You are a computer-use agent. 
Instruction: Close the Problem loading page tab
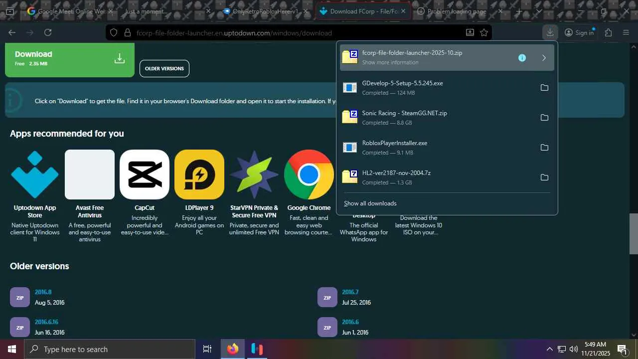500,11
